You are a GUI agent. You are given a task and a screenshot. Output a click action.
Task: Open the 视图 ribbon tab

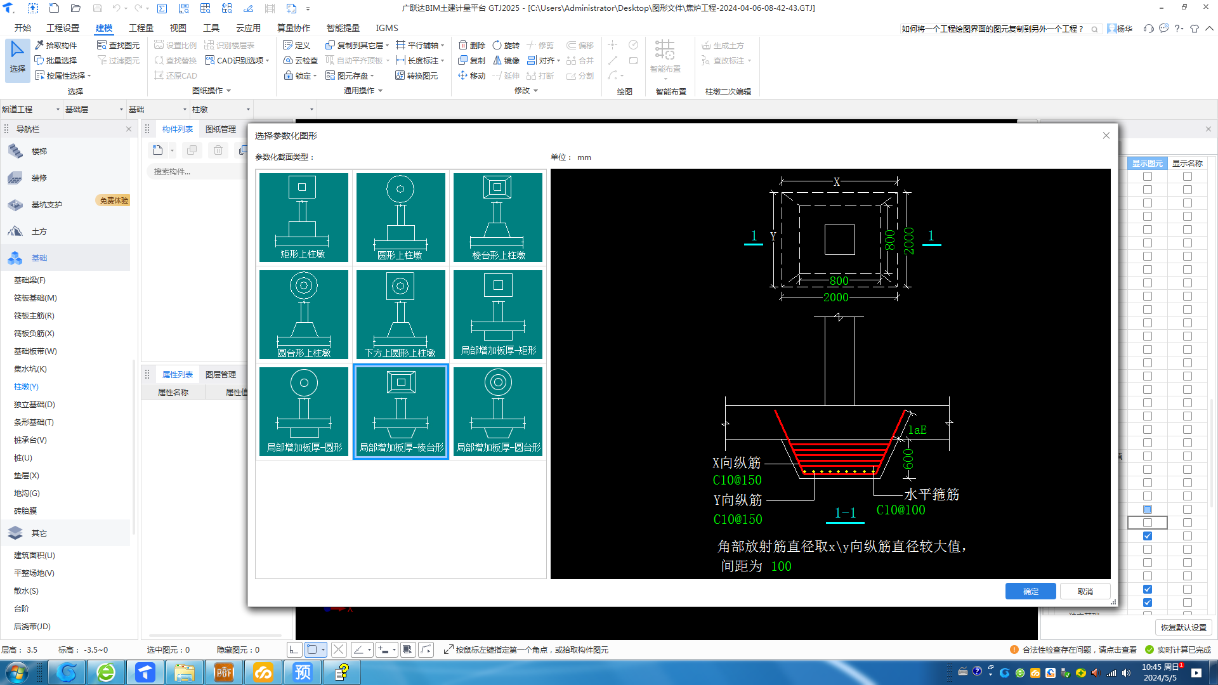point(178,28)
